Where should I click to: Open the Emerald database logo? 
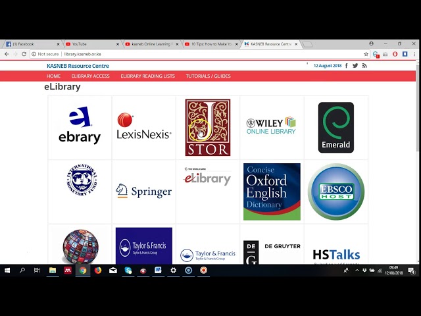[336, 127]
